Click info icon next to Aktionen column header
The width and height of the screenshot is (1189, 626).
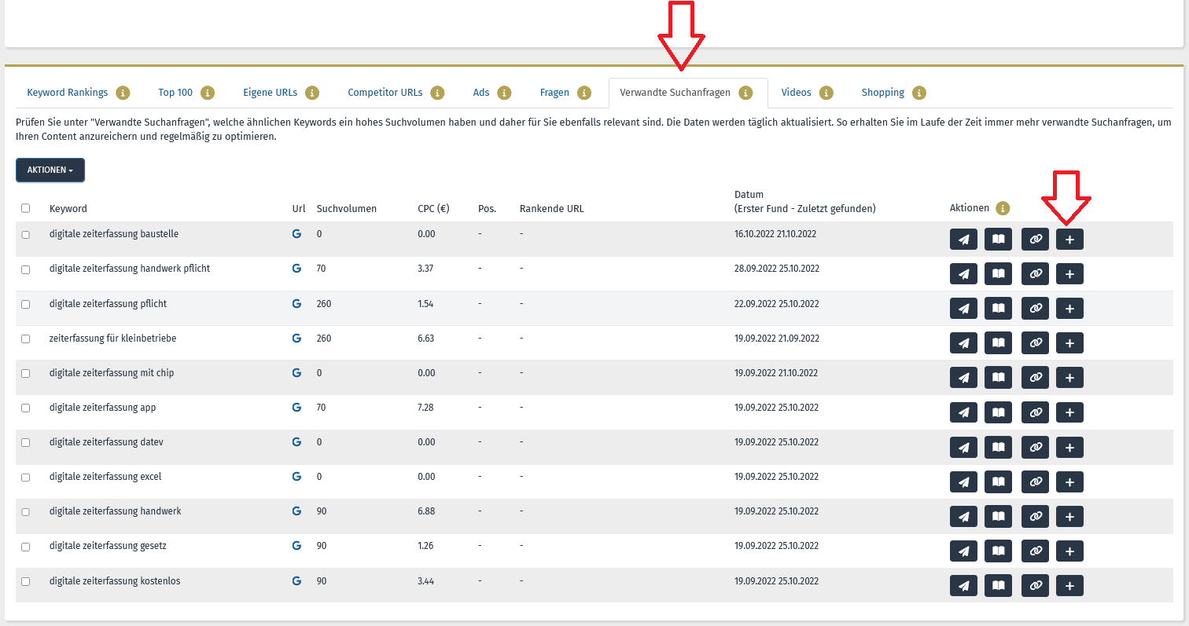[1003, 208]
